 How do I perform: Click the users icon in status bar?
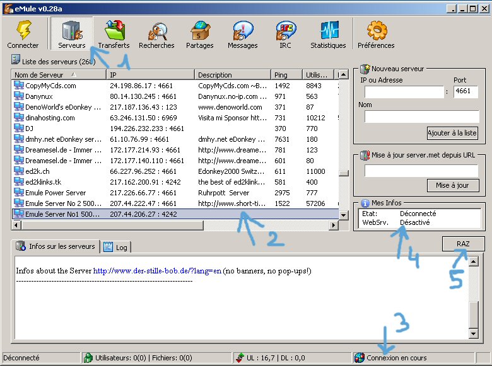click(88, 358)
